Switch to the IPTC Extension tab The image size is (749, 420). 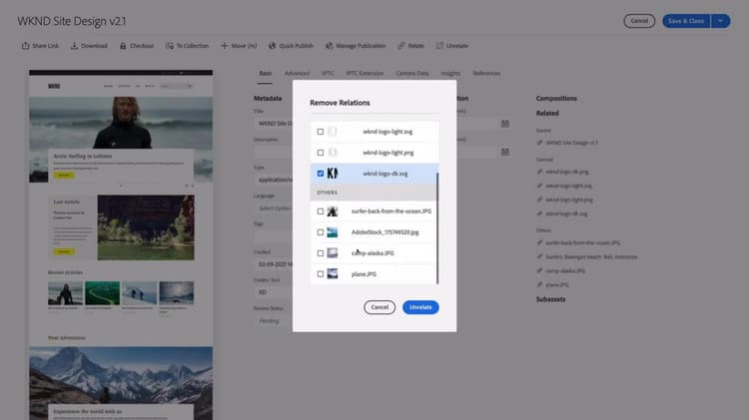coord(365,74)
